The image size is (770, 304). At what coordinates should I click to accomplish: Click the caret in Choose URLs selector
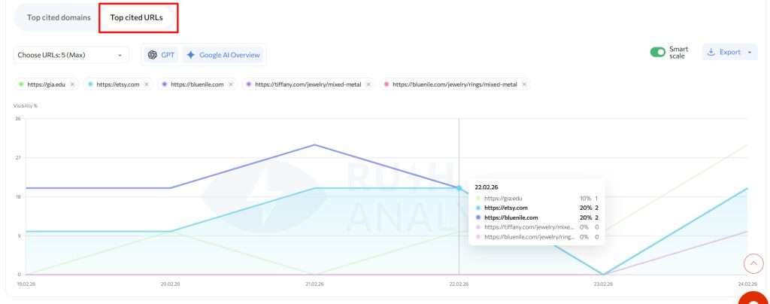(x=120, y=55)
